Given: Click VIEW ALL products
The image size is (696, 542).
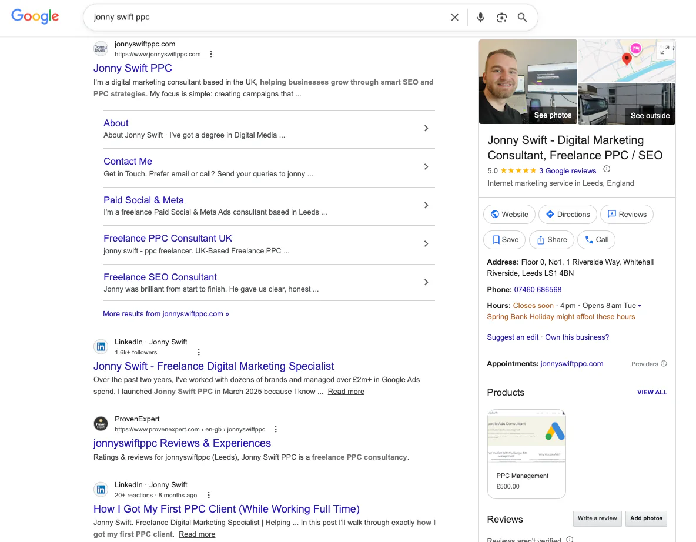Looking at the screenshot, I should [x=652, y=393].
